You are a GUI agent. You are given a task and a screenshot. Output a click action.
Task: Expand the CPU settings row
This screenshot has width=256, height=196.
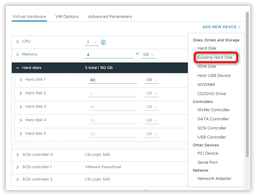18,42
